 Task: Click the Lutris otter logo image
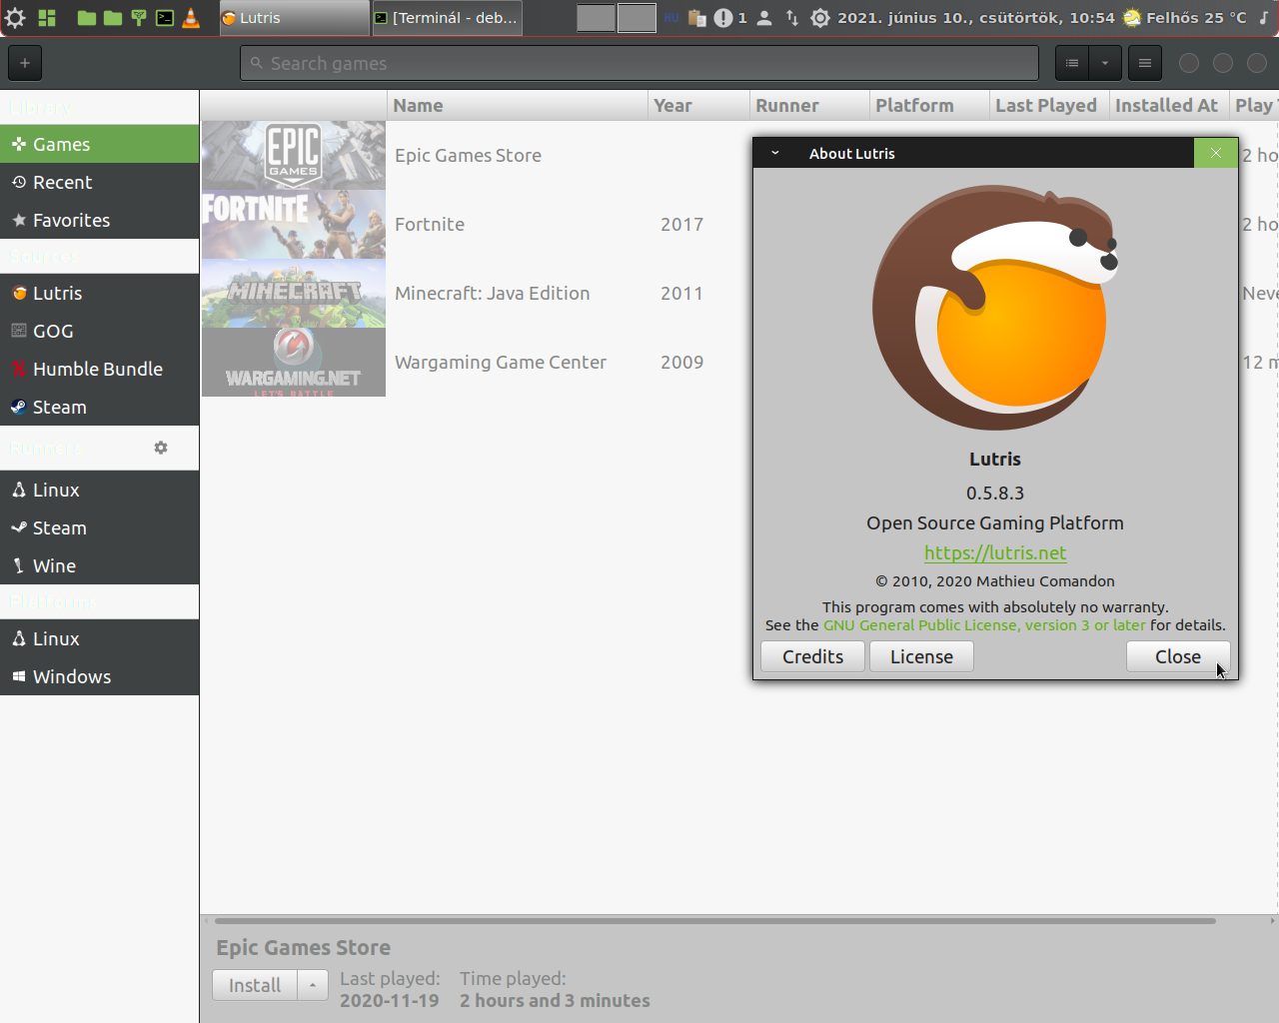pos(995,308)
